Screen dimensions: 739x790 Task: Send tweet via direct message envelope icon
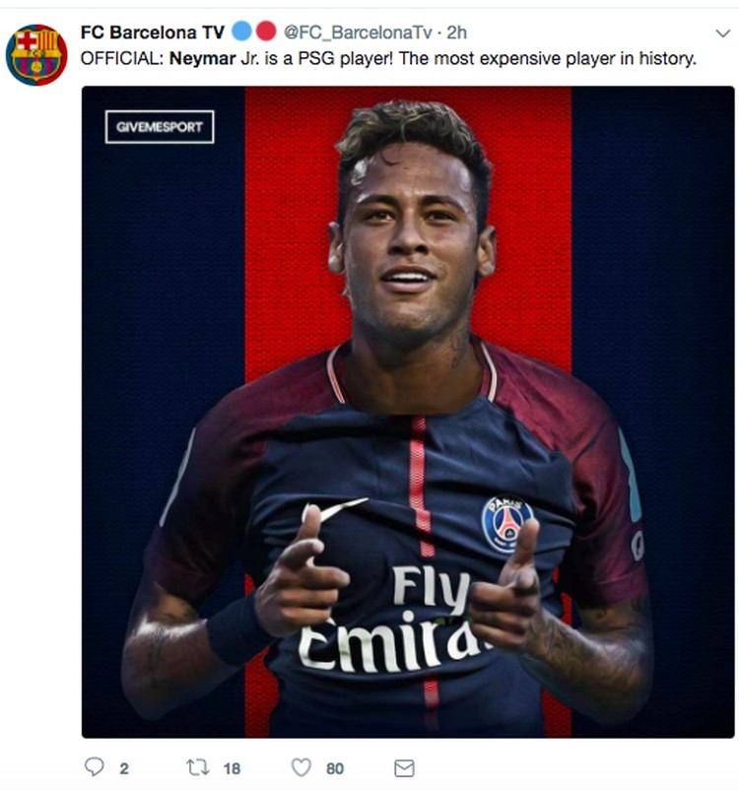(404, 768)
